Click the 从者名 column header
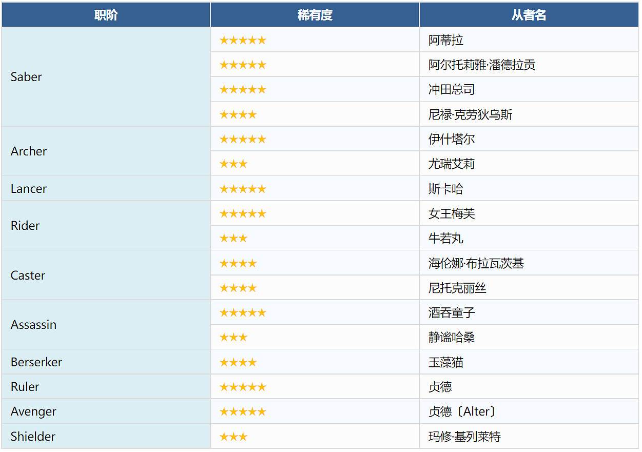Viewport: 642px width, 452px height. (x=529, y=15)
